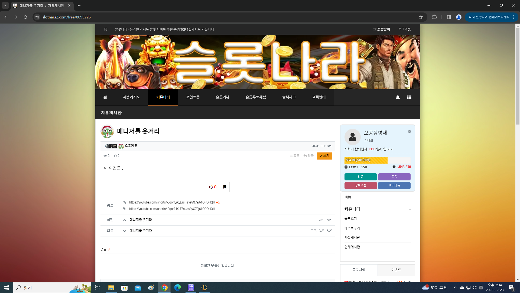This screenshot has height=293, width=520.
Task: Go to next post via down chevron
Action: (125, 231)
